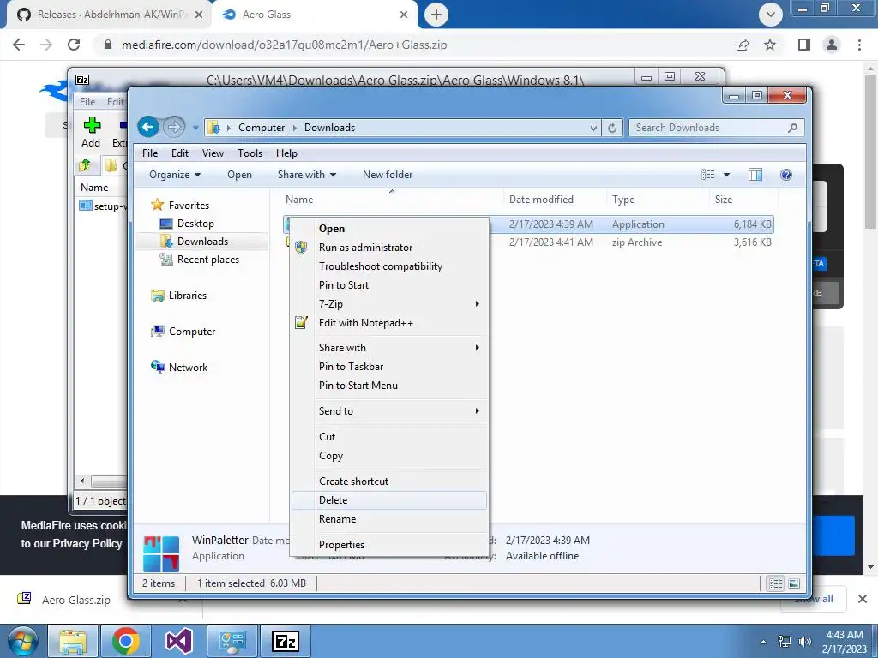Image resolution: width=878 pixels, height=658 pixels.
Task: Show hidden tray icons arrow
Action: (763, 642)
